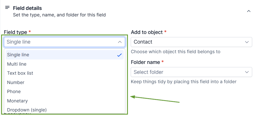Pick Dropdown (single) from the list
255x116 pixels.
coord(27,110)
